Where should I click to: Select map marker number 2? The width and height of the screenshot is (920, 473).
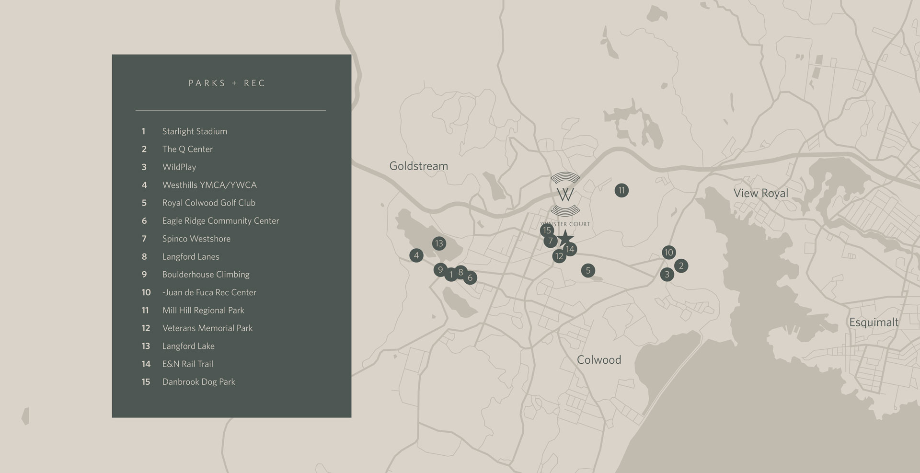[x=681, y=265]
